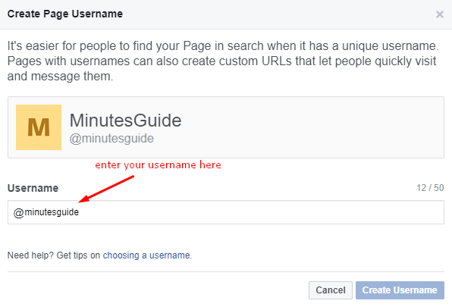Click the MinutesGuide page name heading
This screenshot has height=307, width=452.
(x=125, y=120)
